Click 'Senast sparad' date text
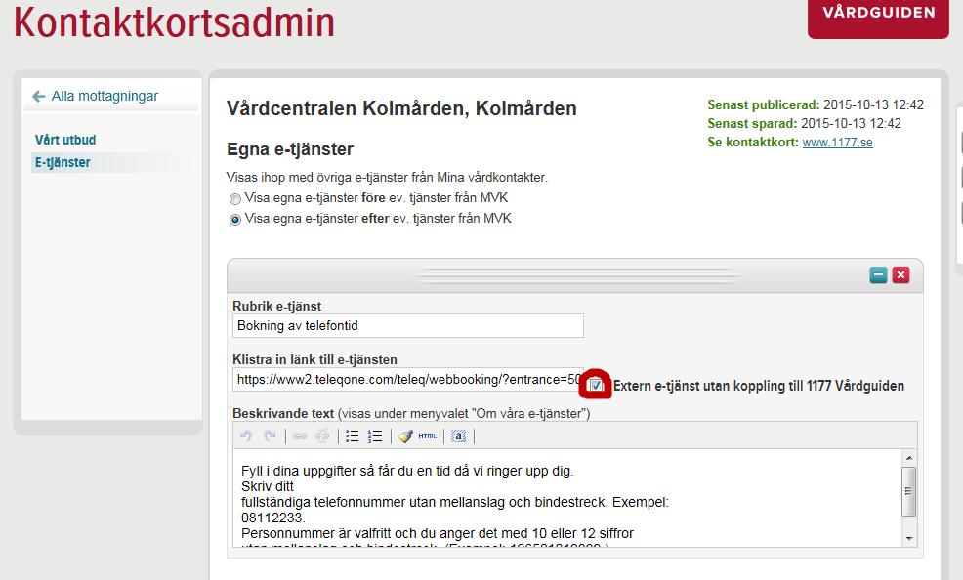 [805, 123]
